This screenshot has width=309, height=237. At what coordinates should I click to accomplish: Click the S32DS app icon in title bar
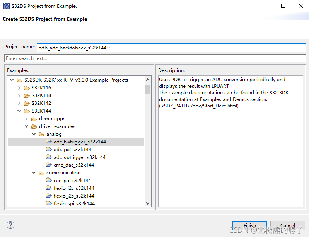[x=6, y=6]
